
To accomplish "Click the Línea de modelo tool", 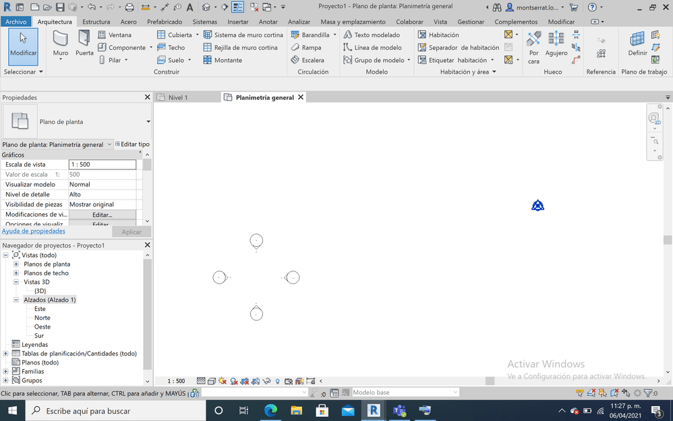I will click(372, 47).
